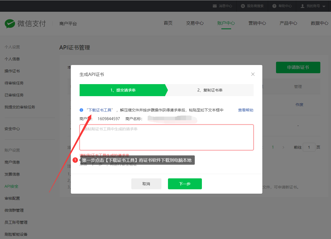The height and width of the screenshot is (239, 331).
Task: Open the 消息中心 envelope icon
Action: 215,6
